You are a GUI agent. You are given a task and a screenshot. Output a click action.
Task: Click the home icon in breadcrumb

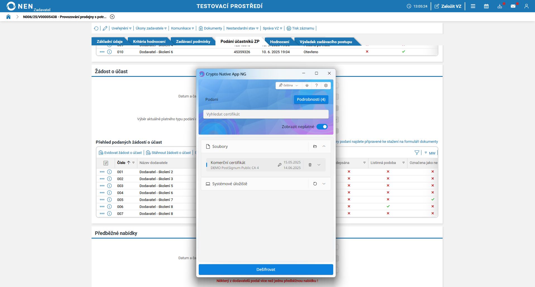(8, 17)
